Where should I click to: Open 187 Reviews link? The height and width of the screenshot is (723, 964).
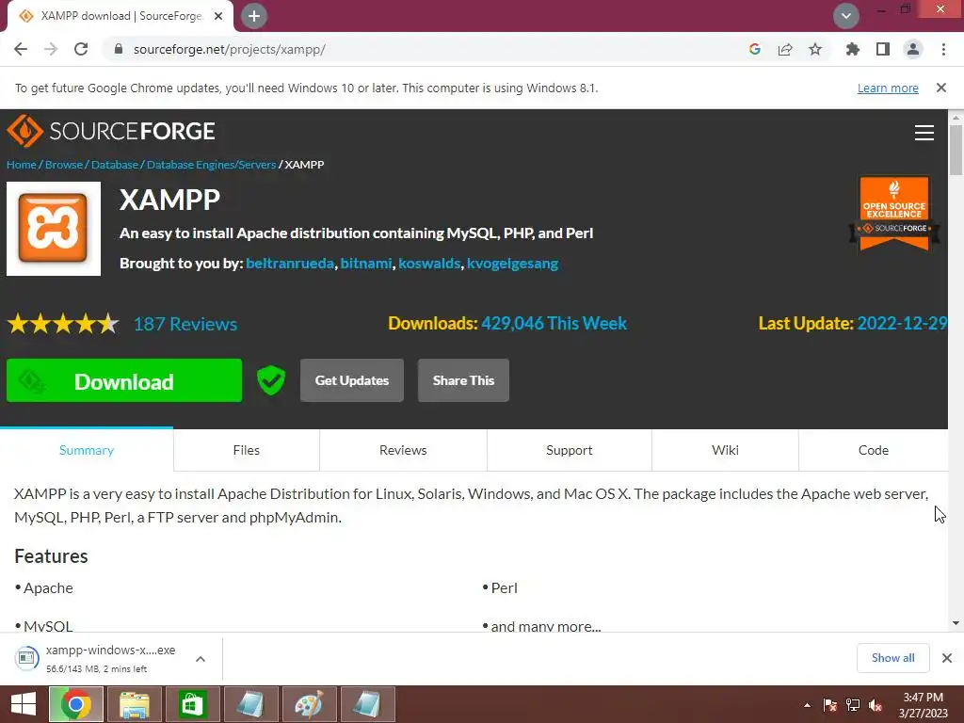(185, 324)
